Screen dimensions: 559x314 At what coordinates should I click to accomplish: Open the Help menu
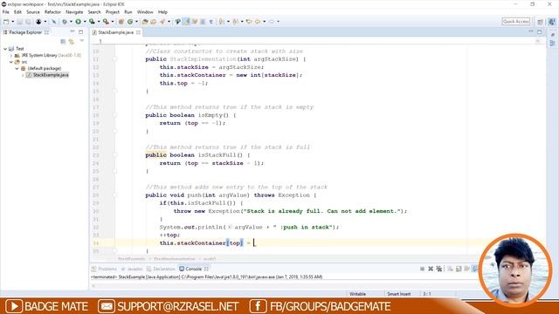click(162, 12)
